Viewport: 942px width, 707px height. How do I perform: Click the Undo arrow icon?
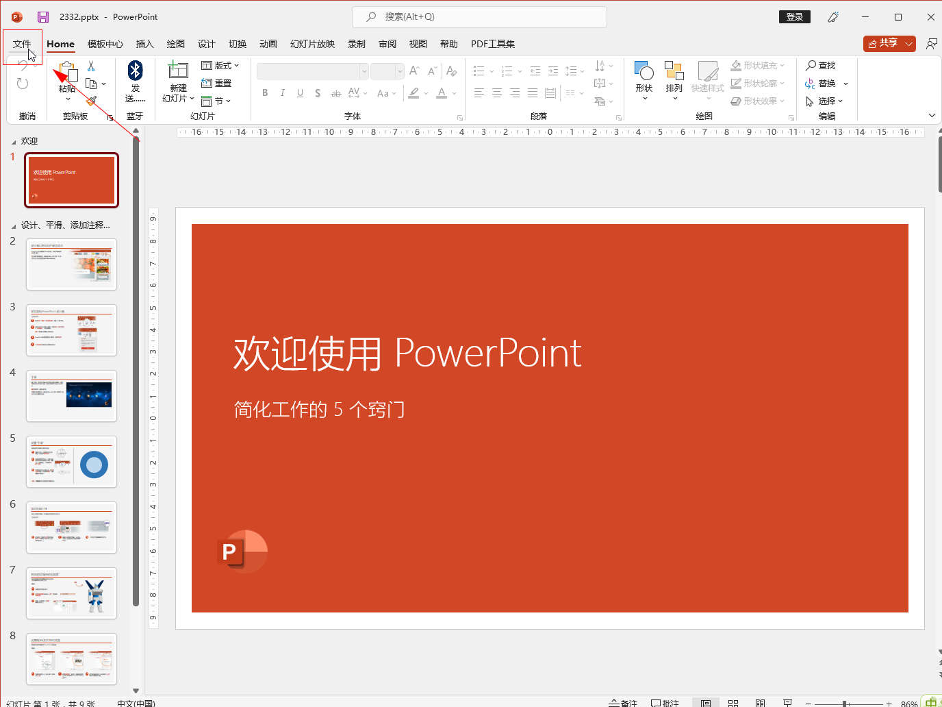click(x=23, y=66)
